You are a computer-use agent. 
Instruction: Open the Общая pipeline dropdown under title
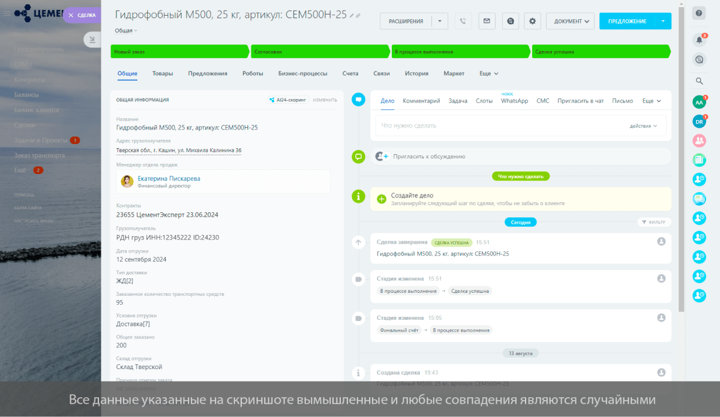[126, 30]
